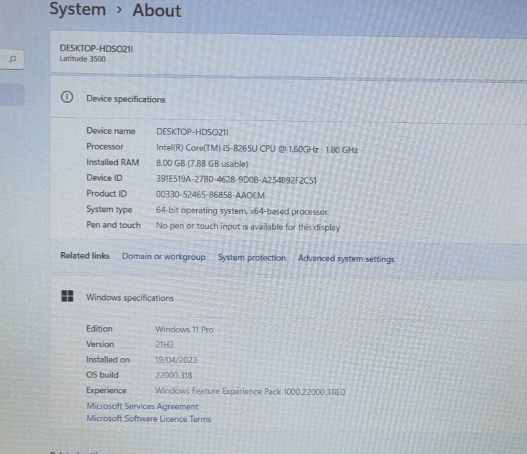This screenshot has height=454, width=527.
Task: Click the Windows logo icon
Action: point(67,296)
